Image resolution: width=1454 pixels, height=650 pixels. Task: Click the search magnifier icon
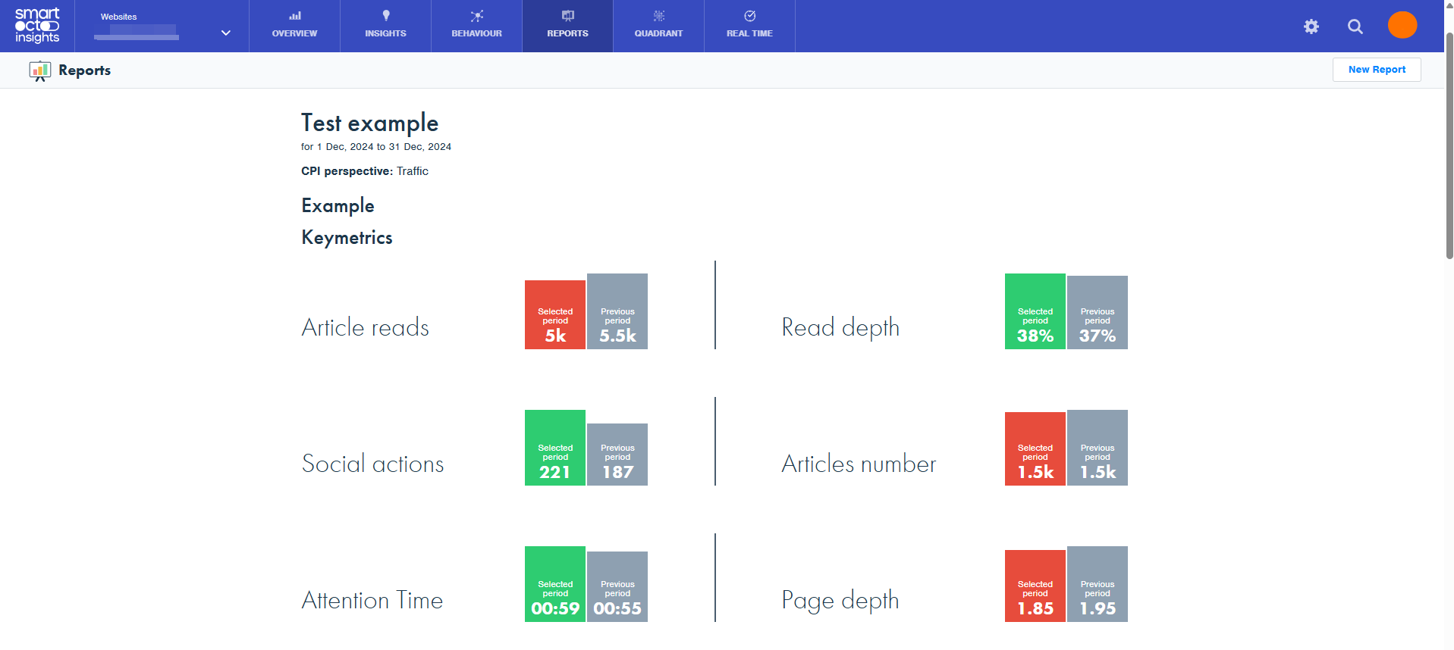pyautogui.click(x=1355, y=27)
